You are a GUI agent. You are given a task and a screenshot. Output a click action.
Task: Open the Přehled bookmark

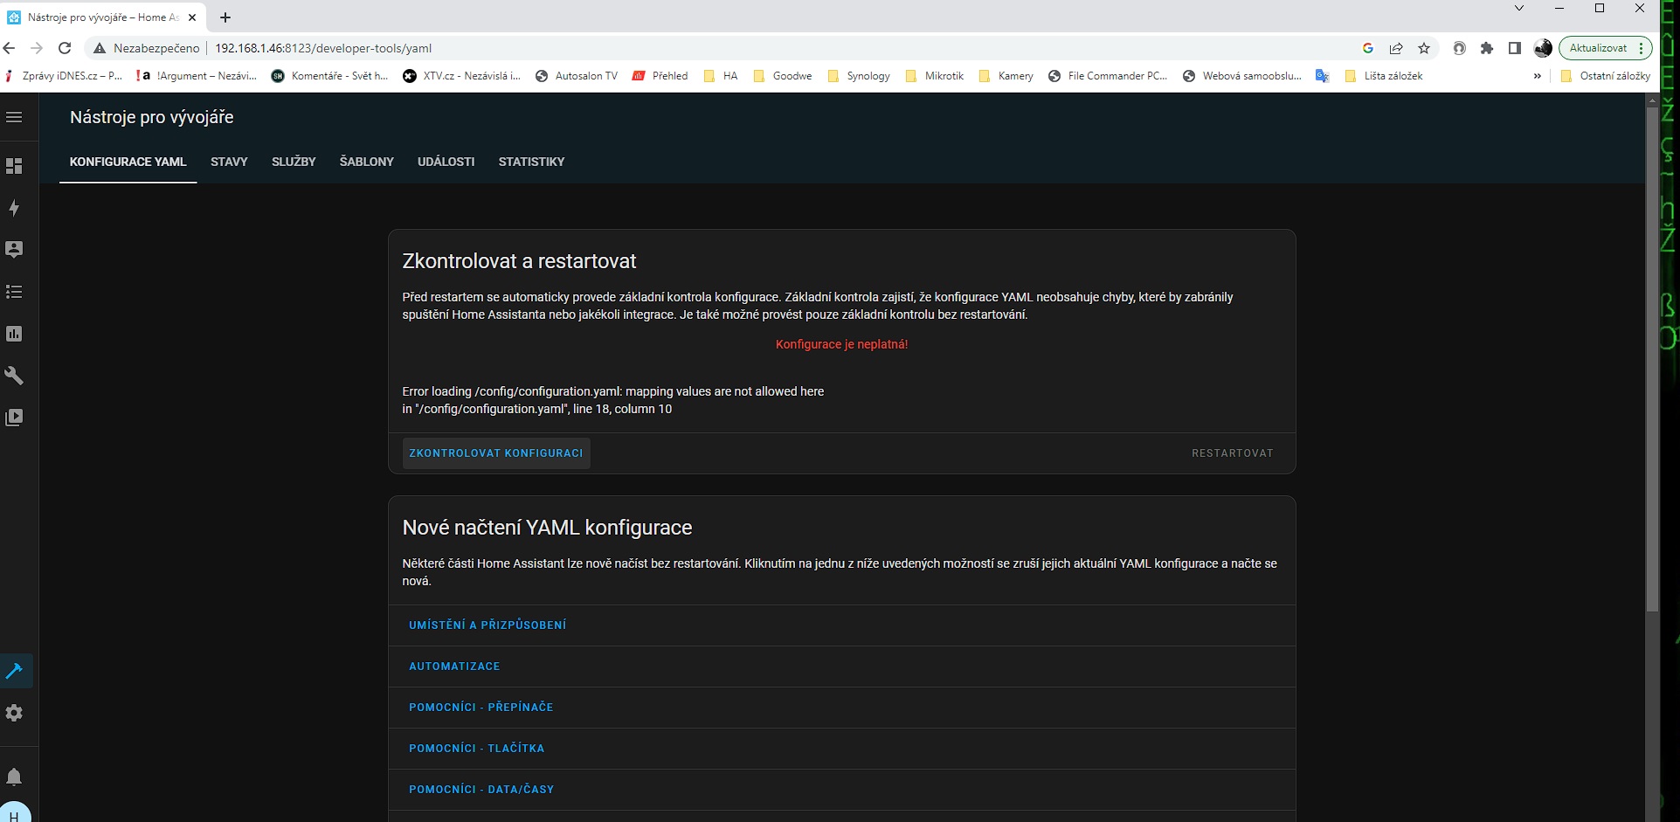pyautogui.click(x=660, y=76)
